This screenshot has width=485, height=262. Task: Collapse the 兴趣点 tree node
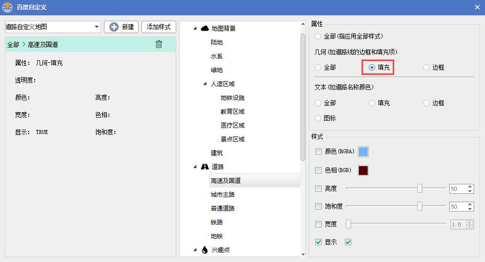click(195, 250)
